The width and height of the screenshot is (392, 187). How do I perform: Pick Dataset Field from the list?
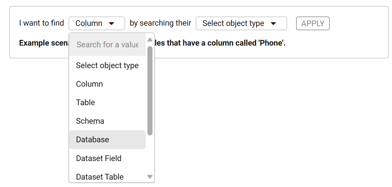pyautogui.click(x=99, y=158)
